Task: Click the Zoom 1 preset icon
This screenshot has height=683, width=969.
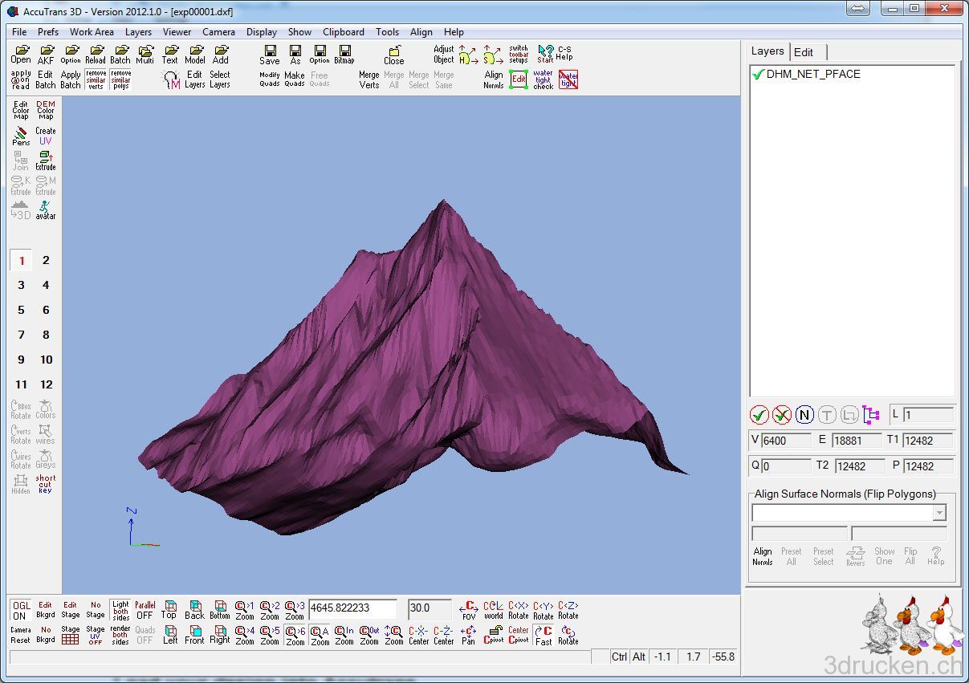Action: pos(244,610)
